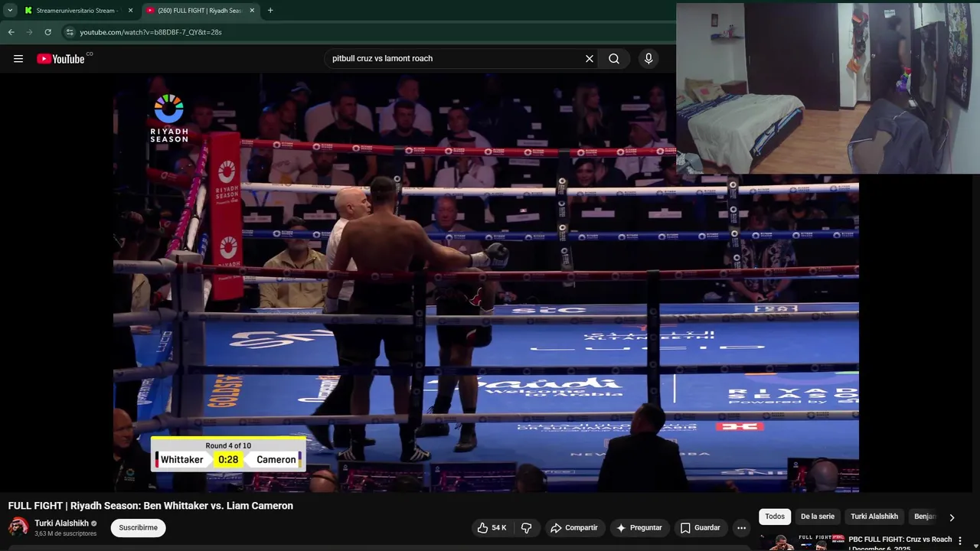Close the FULL FIGHT tab
The width and height of the screenshot is (980, 551).
coord(252,11)
